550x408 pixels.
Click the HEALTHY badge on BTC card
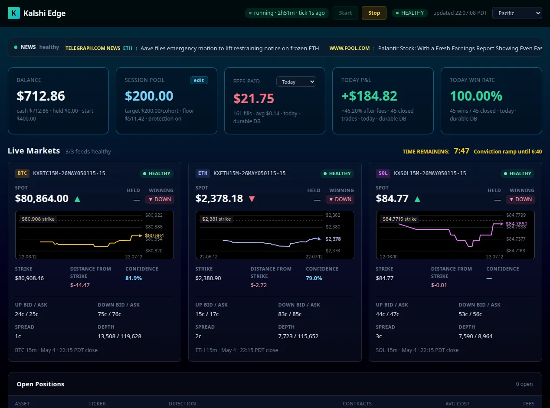pyautogui.click(x=157, y=173)
